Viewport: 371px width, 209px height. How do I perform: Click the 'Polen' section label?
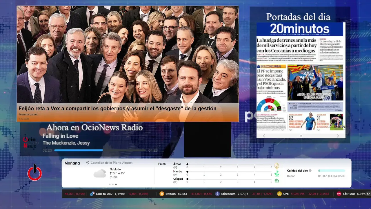pos(162,164)
